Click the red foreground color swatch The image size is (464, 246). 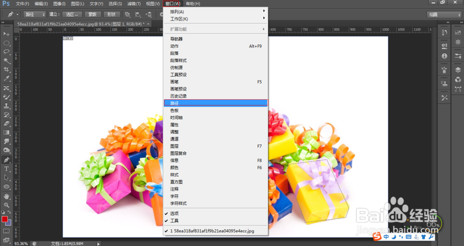click(4, 219)
